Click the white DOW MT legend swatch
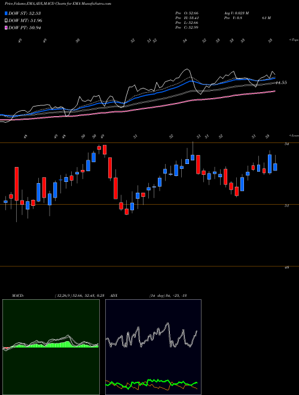 click(x=6, y=21)
